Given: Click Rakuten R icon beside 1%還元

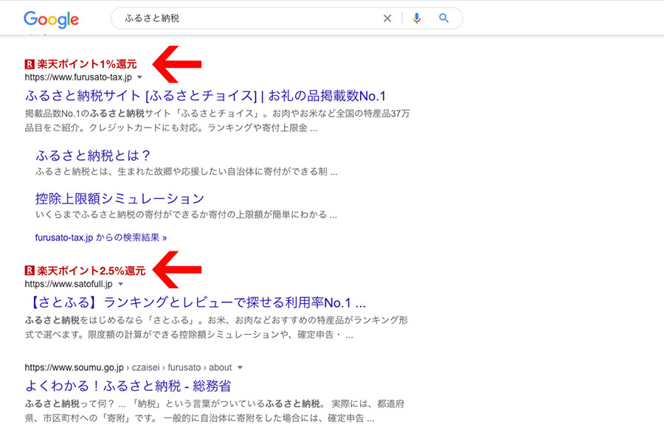Looking at the screenshot, I should (30, 64).
